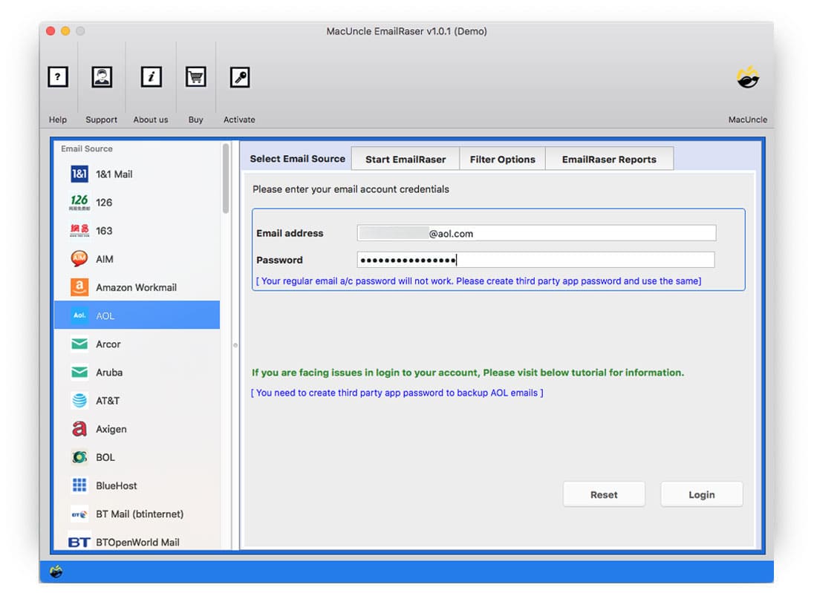Open the Filter Options tab
The image size is (814, 593).
click(x=503, y=159)
